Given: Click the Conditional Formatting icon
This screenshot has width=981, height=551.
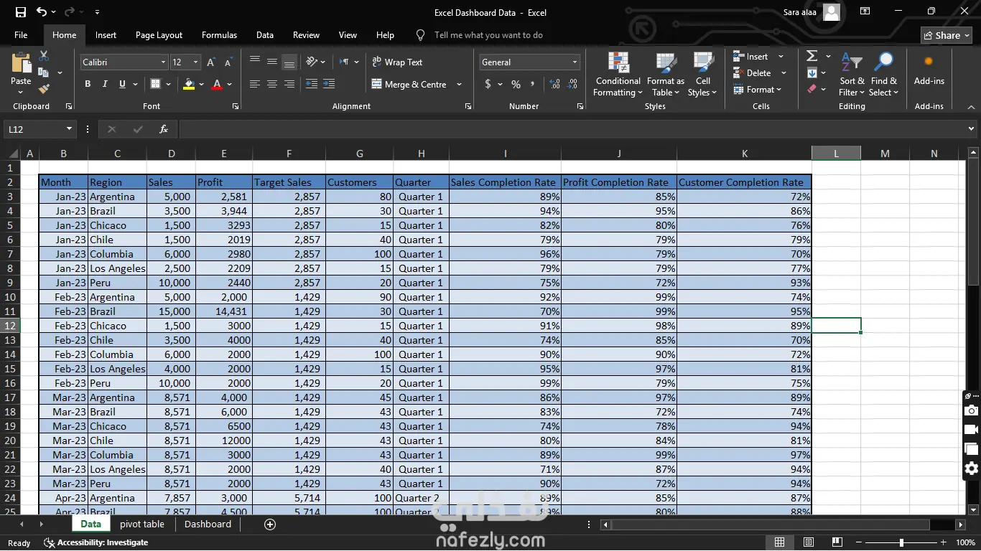Looking at the screenshot, I should pos(618,63).
